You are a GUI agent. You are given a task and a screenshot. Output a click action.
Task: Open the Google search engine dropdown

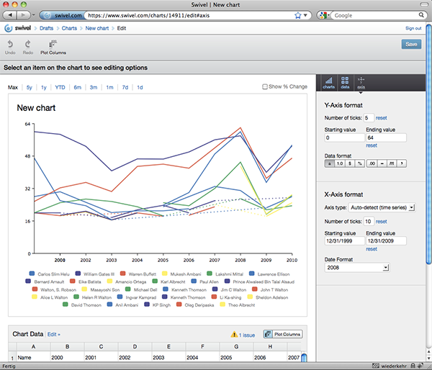(325, 15)
